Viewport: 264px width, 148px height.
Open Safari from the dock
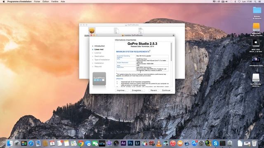[31, 143]
